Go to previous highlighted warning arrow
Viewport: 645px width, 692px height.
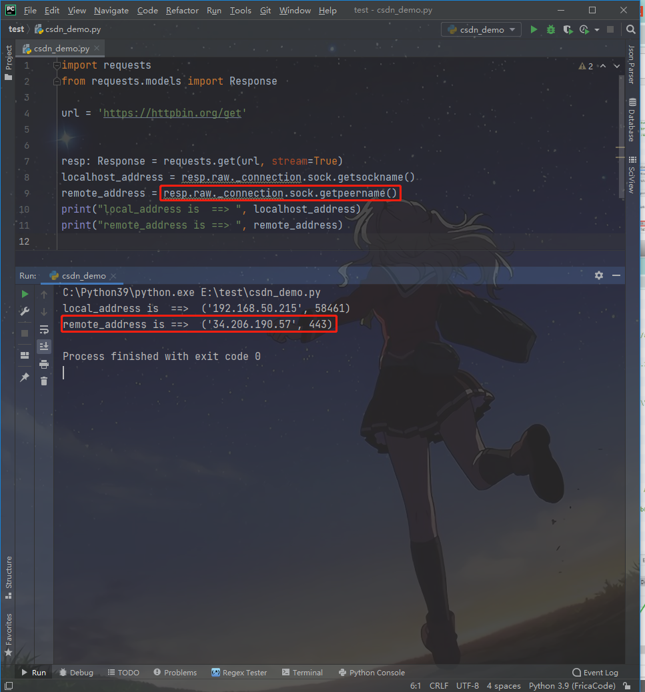(602, 66)
